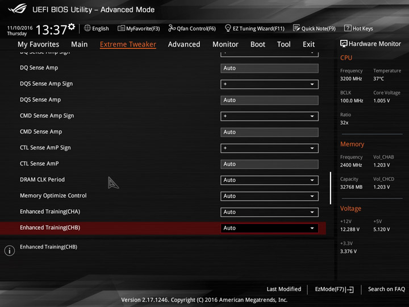
Task: Open Qfan Control(F6)
Action: pyautogui.click(x=192, y=28)
